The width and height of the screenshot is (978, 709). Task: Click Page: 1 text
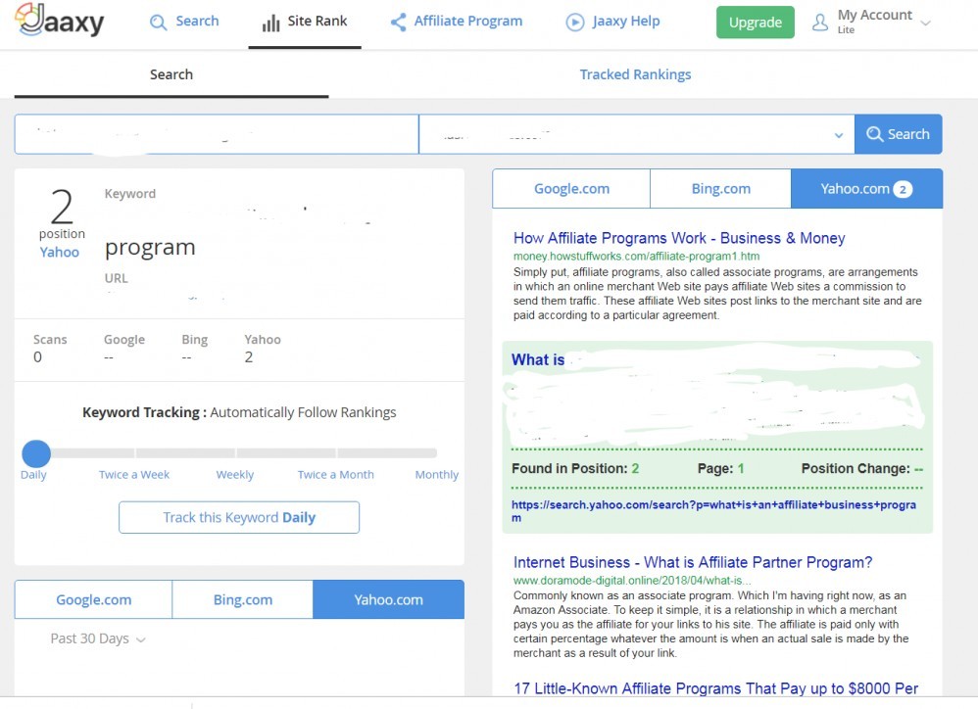point(720,468)
